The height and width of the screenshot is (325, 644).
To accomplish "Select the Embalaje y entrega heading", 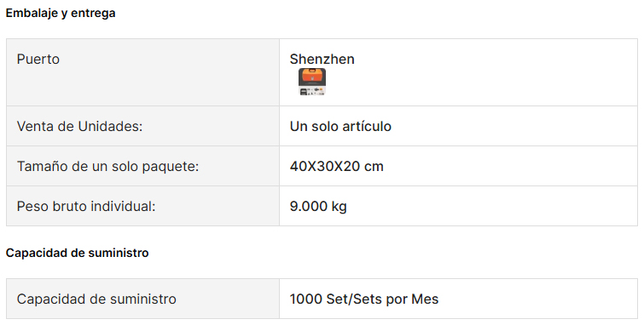I will [x=61, y=13].
